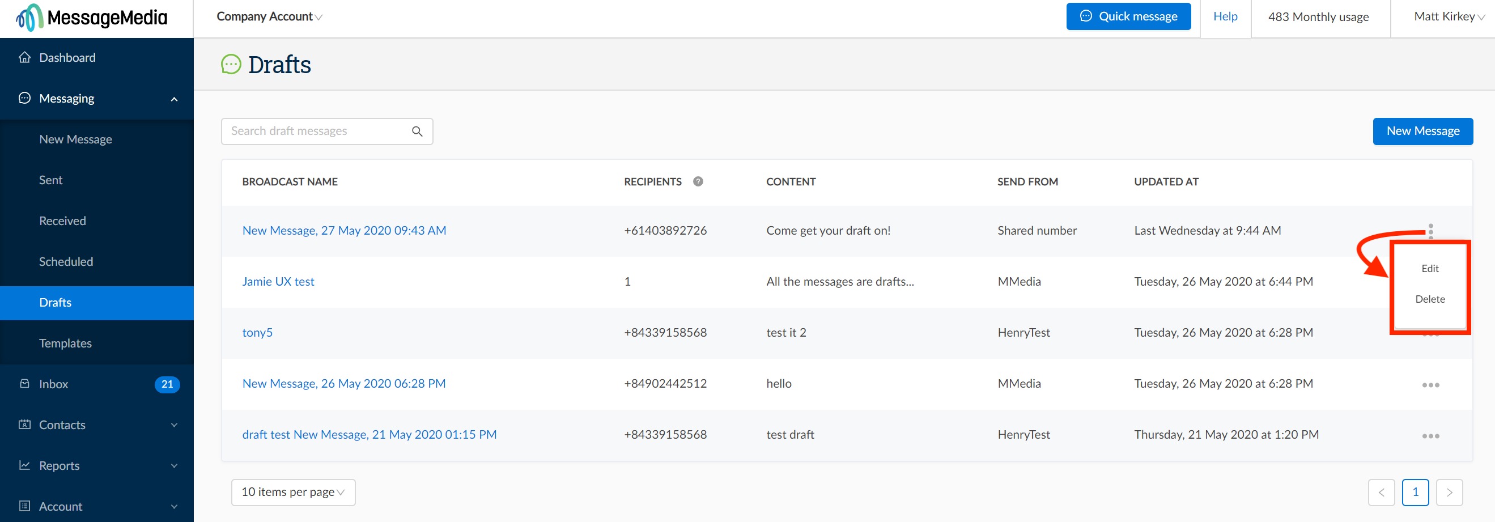Click the Contacts address book icon
1495x522 pixels.
coord(24,425)
